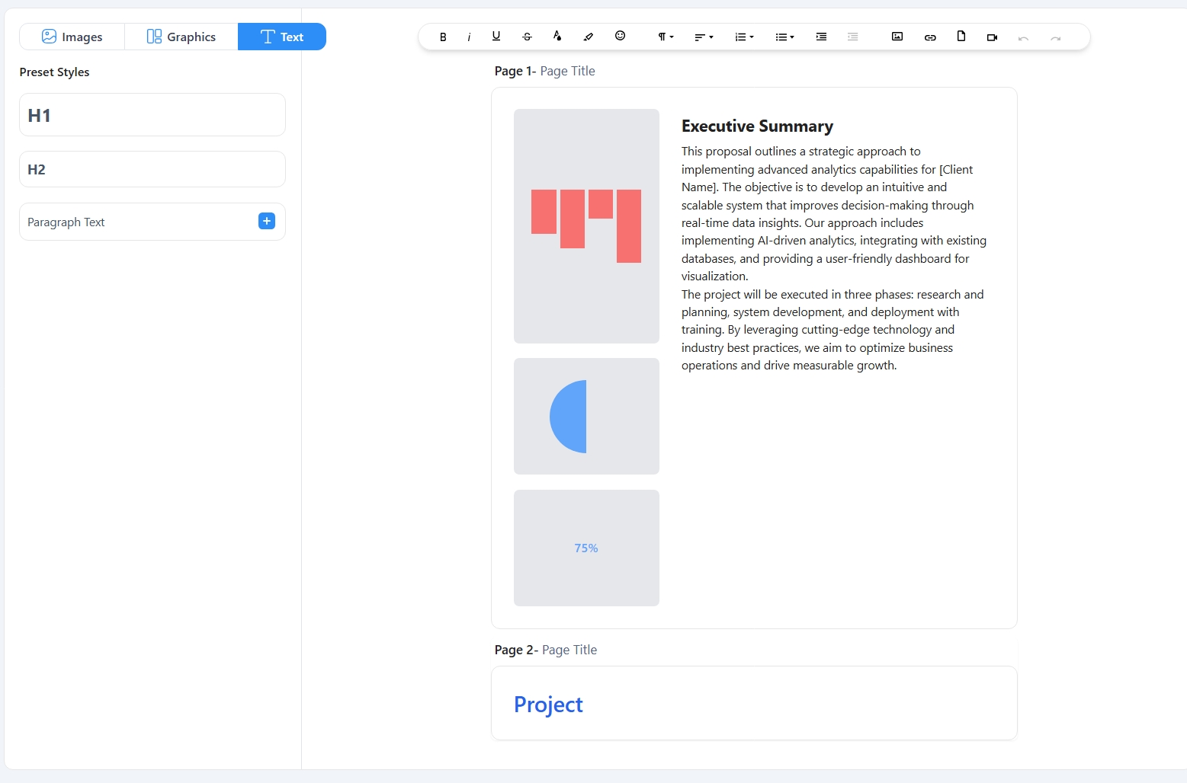Viewport: 1187px width, 783px height.
Task: Insert an image from toolbar
Action: pyautogui.click(x=897, y=37)
